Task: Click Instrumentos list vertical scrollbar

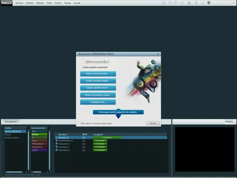Action: coord(49,150)
